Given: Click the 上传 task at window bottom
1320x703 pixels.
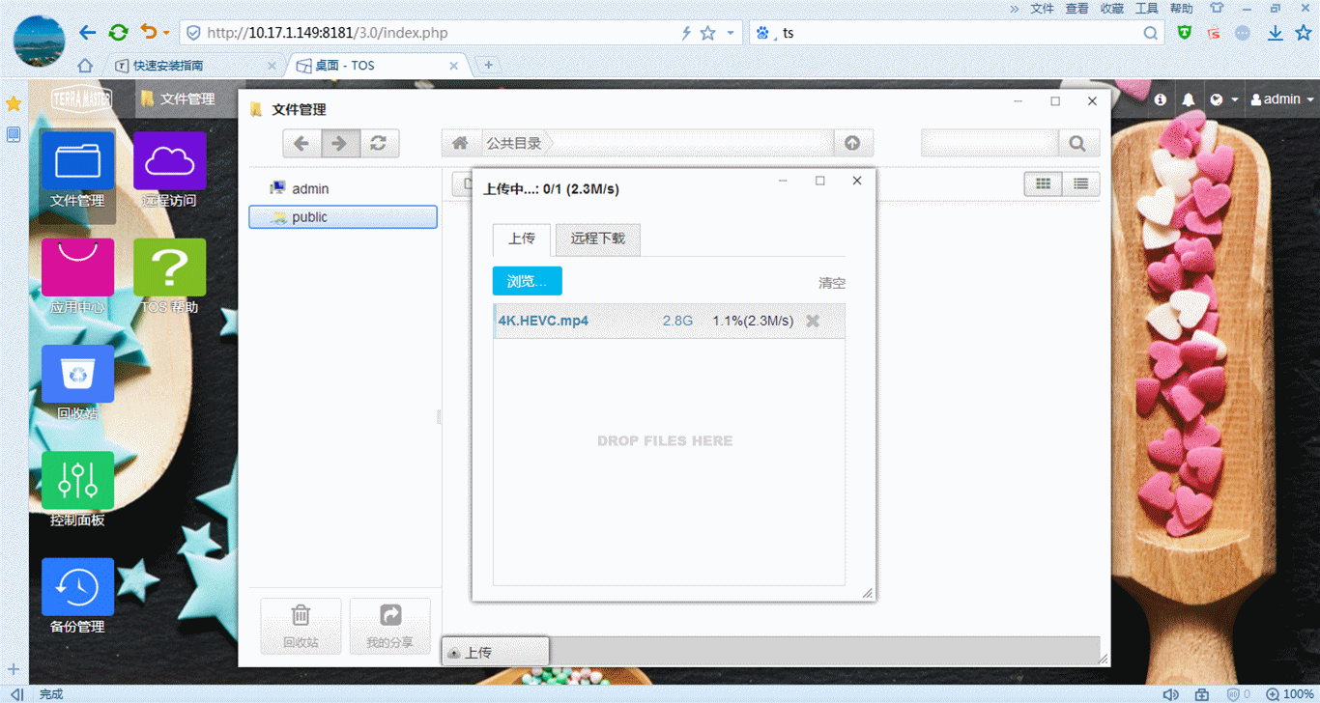Looking at the screenshot, I should (495, 653).
